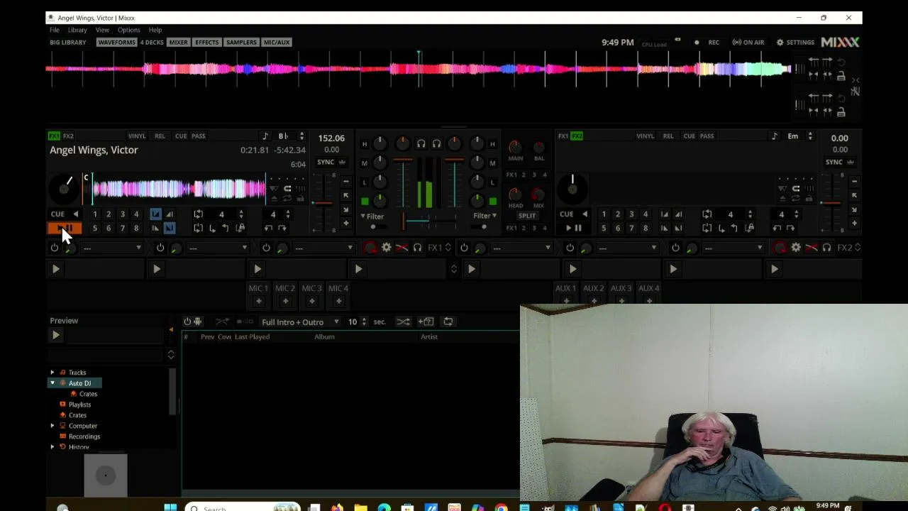Open the Options menu
The width and height of the screenshot is (908, 511).
[129, 30]
